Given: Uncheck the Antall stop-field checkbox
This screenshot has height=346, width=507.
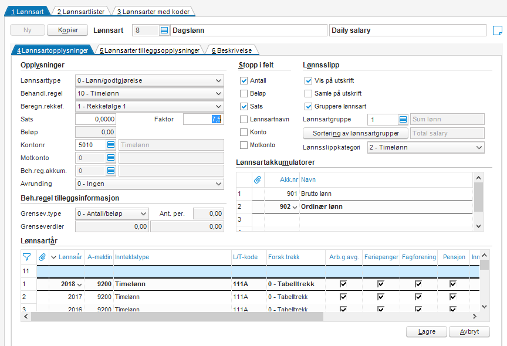Looking at the screenshot, I should tap(244, 81).
